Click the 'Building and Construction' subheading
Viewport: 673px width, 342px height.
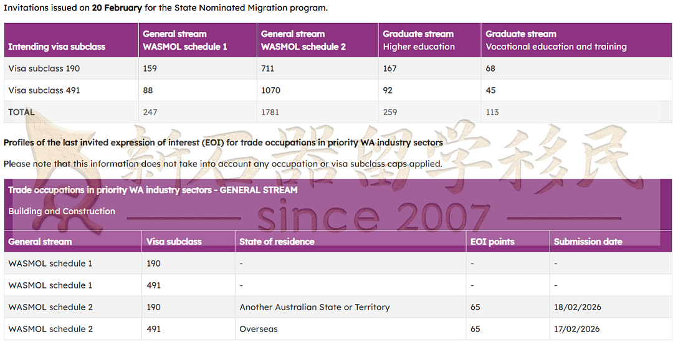click(62, 211)
